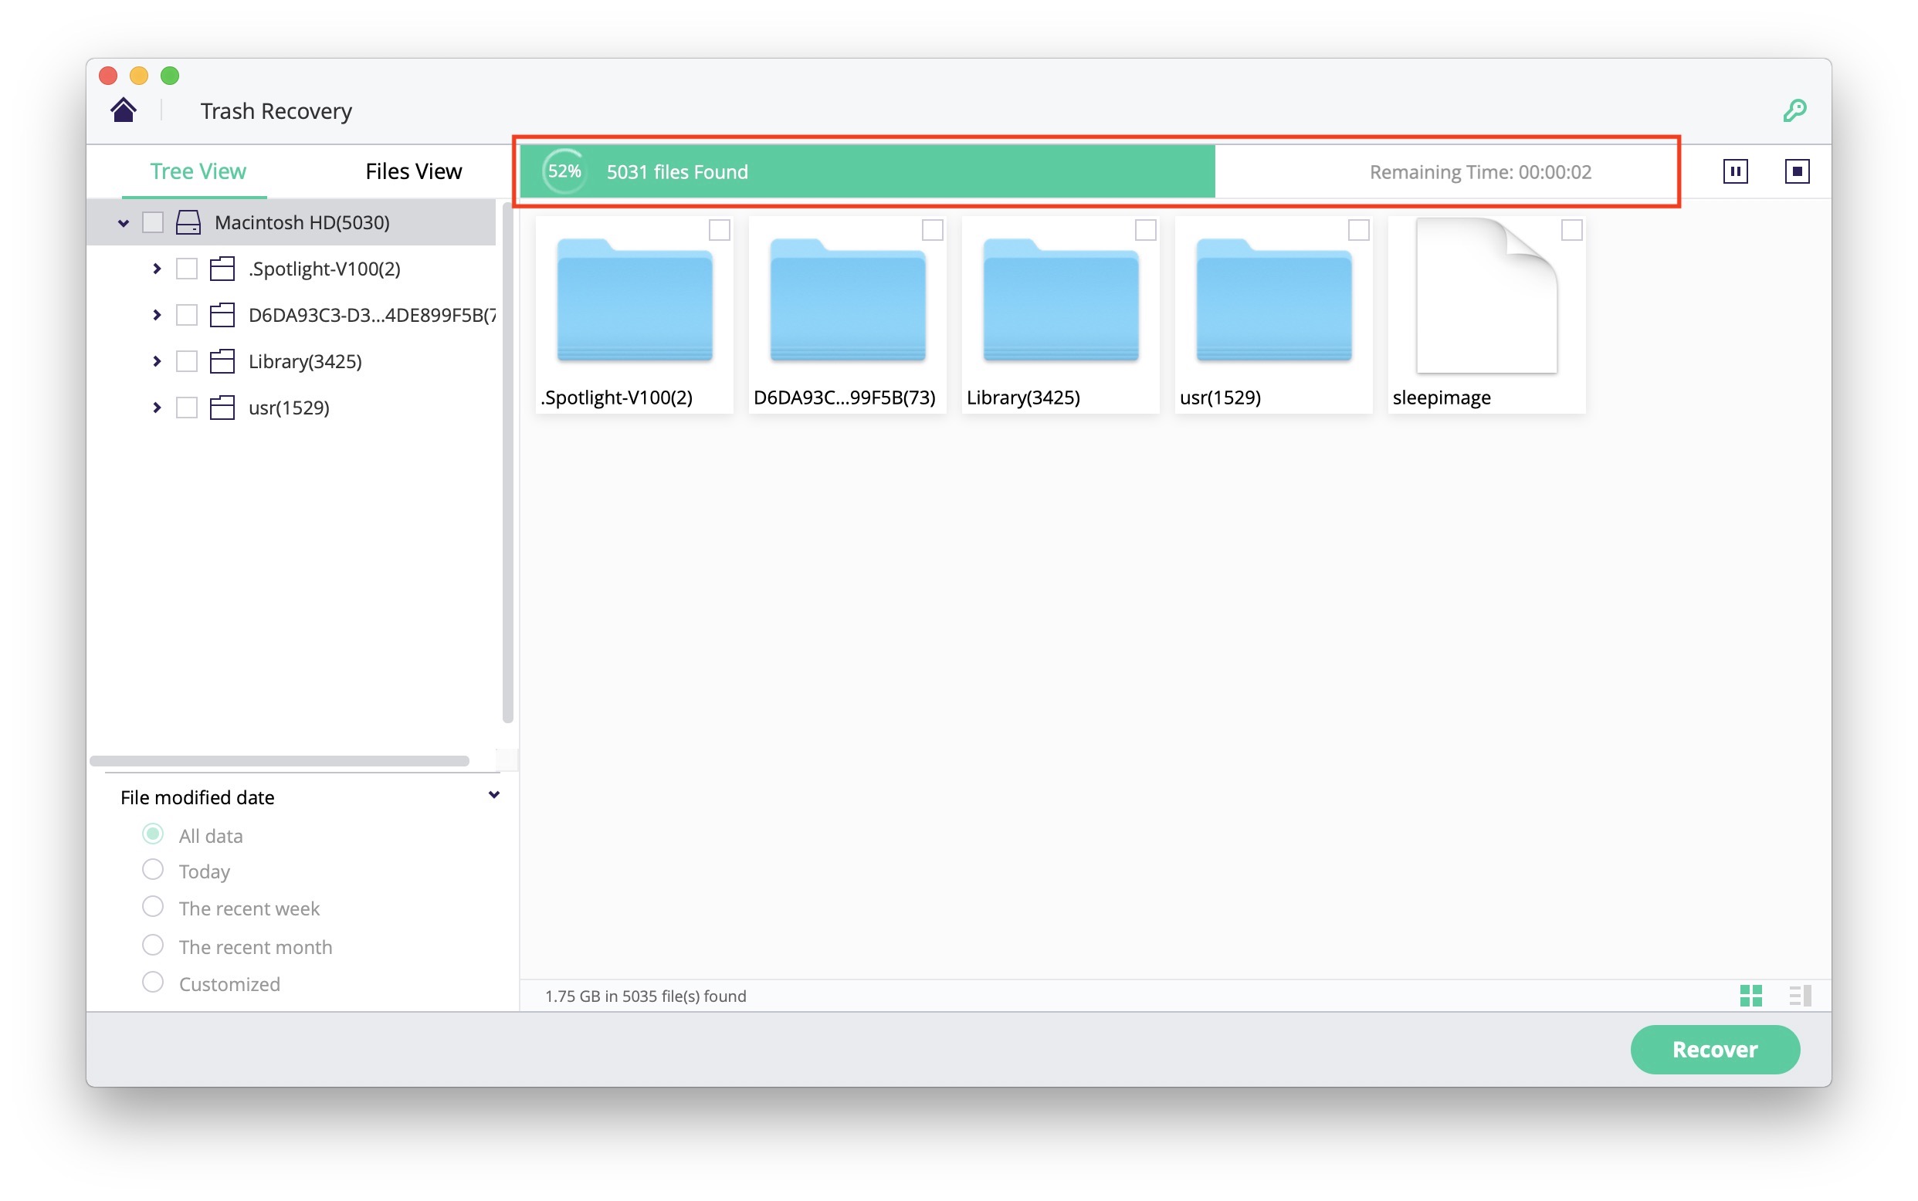This screenshot has width=1918, height=1201.
Task: Select the Library(3425) folder thumbnail checkbox
Action: point(1145,230)
